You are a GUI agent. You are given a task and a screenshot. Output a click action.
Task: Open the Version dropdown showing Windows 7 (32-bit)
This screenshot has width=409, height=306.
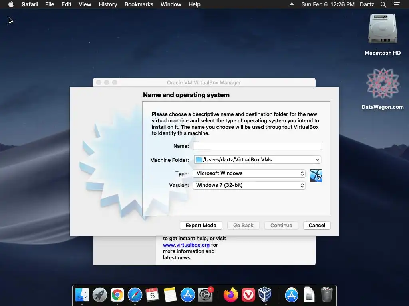(x=249, y=185)
